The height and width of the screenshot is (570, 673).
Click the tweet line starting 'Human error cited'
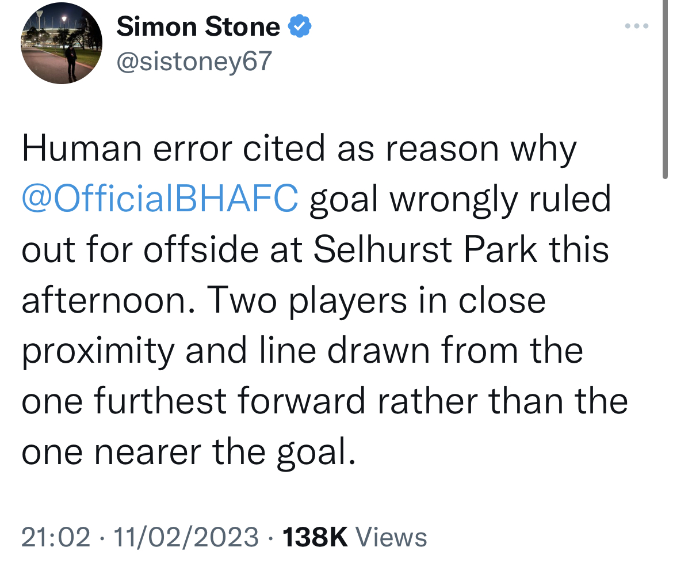point(299,149)
